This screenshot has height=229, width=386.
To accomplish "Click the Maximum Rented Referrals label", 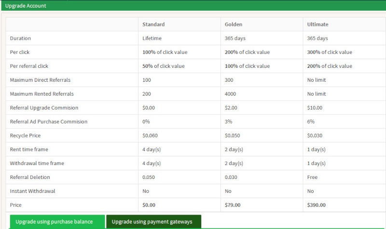I will [41, 94].
